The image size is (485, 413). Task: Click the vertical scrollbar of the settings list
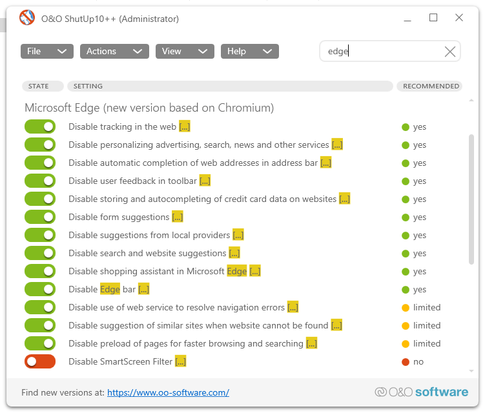pyautogui.click(x=471, y=200)
